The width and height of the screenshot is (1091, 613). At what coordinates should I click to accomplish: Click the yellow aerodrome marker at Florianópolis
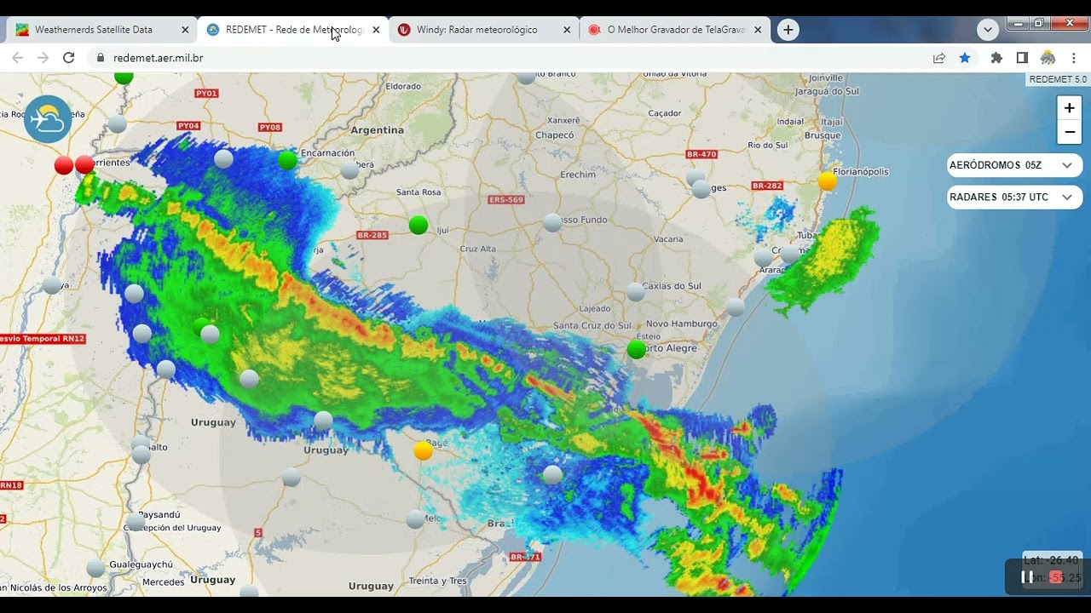[827, 180]
